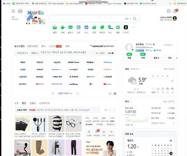Open the calendar widget settings icon
This screenshot has height=156, width=187.
click(171, 141)
